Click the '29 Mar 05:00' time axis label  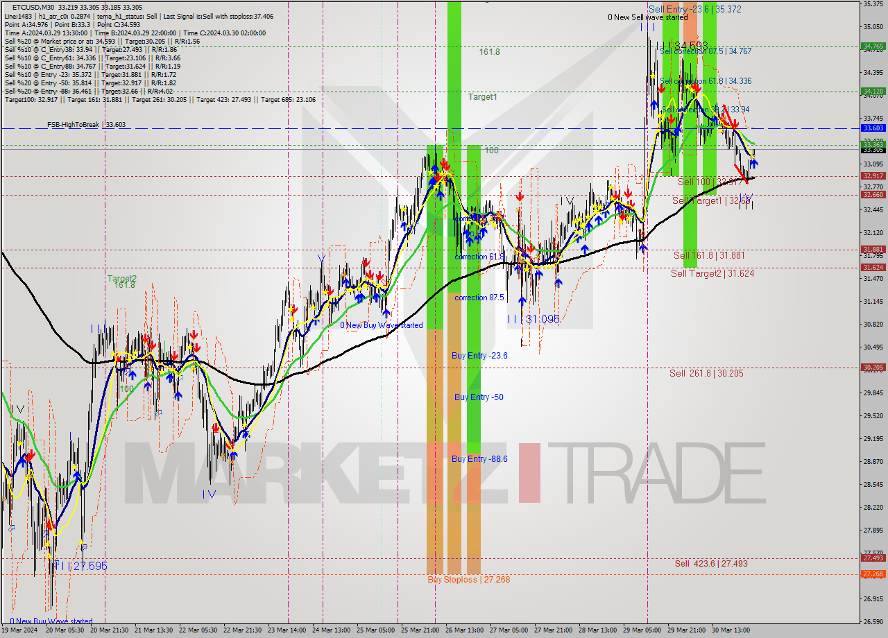click(x=642, y=630)
